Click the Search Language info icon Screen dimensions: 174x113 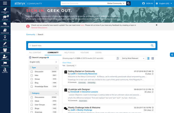tap(48, 57)
